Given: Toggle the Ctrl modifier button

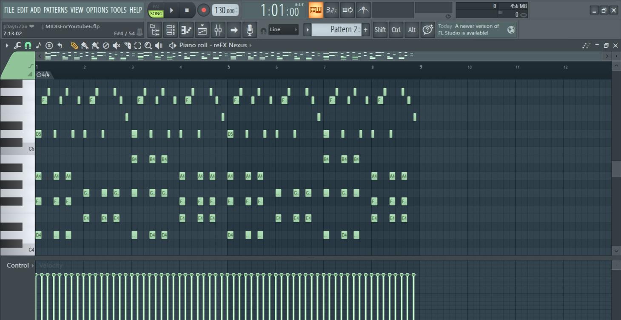Looking at the screenshot, I should pyautogui.click(x=396, y=30).
